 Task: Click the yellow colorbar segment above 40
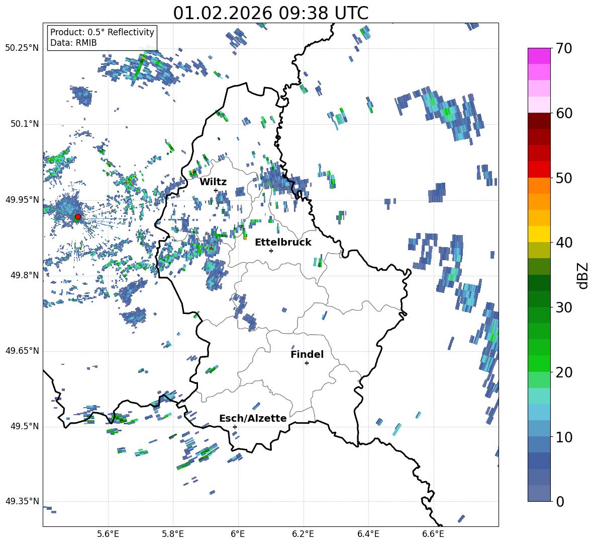pos(539,234)
